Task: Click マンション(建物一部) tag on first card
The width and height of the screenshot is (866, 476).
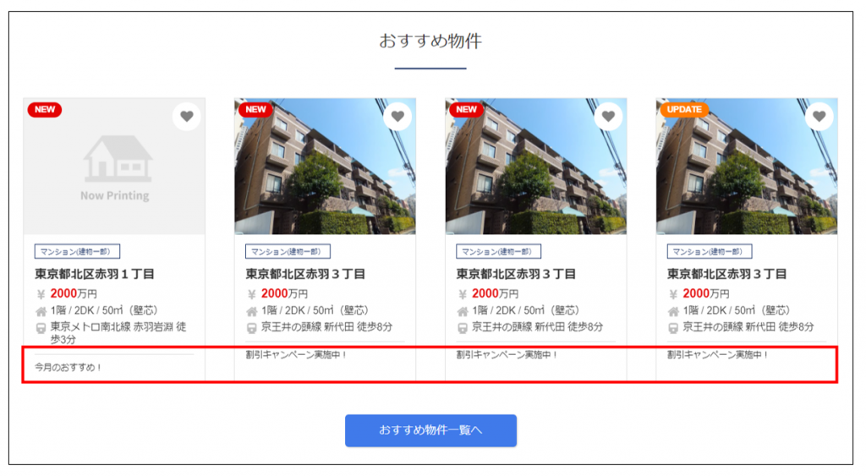Action: (x=77, y=251)
